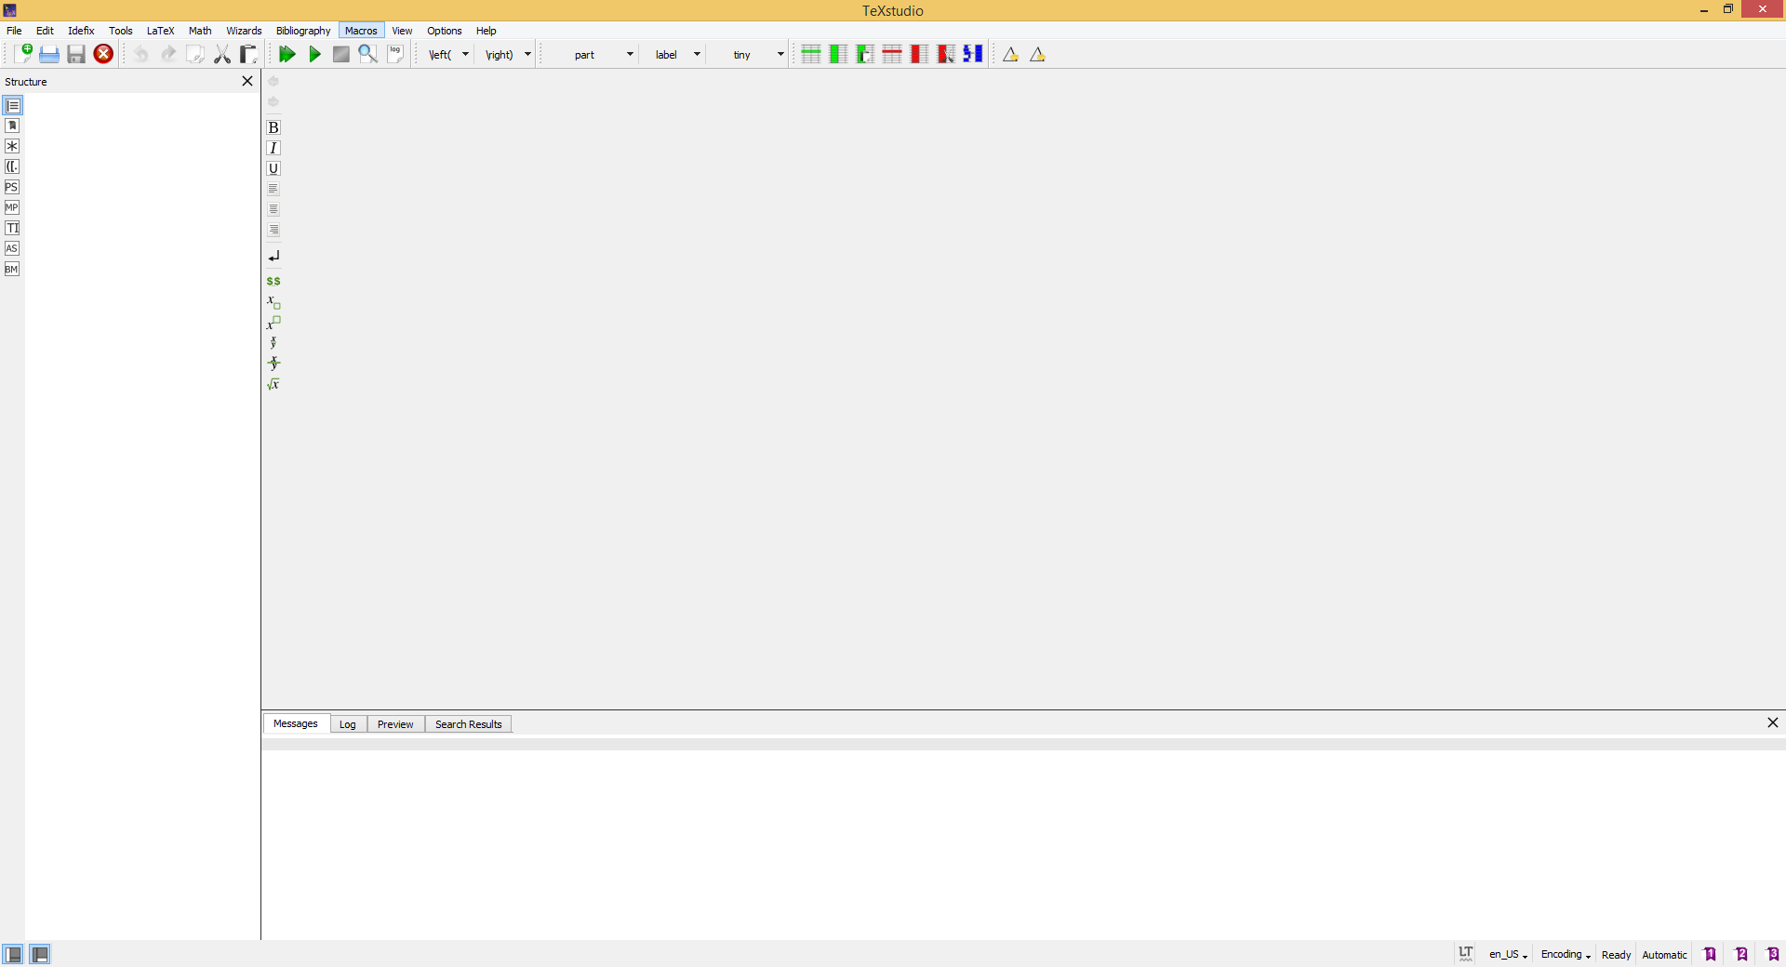Insert a new table column
1786x967 pixels.
pos(838,54)
